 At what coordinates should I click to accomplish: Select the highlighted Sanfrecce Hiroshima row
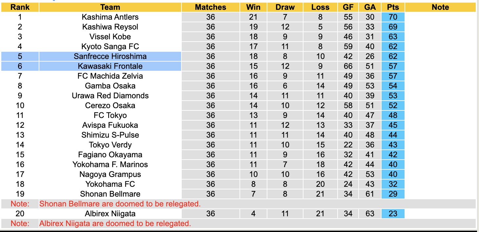point(110,56)
